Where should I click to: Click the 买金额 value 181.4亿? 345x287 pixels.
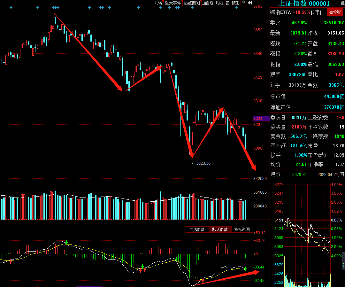tap(299, 146)
